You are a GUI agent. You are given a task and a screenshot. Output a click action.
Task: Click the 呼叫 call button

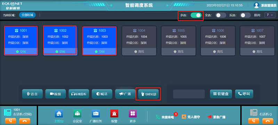pyautogui.click(x=244, y=94)
